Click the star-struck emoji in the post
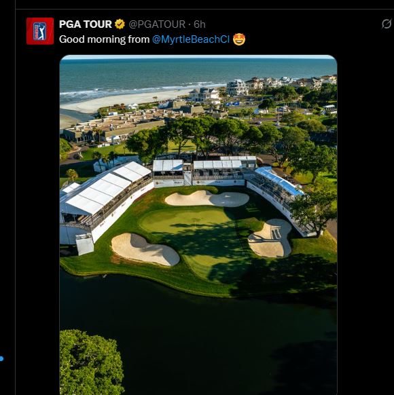The height and width of the screenshot is (395, 394). pyautogui.click(x=239, y=39)
